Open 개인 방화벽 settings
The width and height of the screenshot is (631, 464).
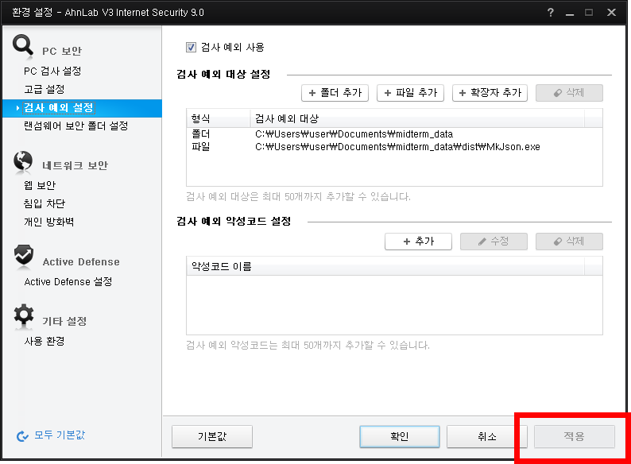48,222
